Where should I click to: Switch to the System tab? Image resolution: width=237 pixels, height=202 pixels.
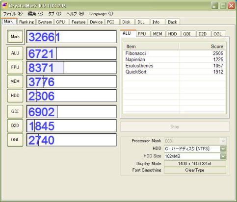[x=45, y=22]
